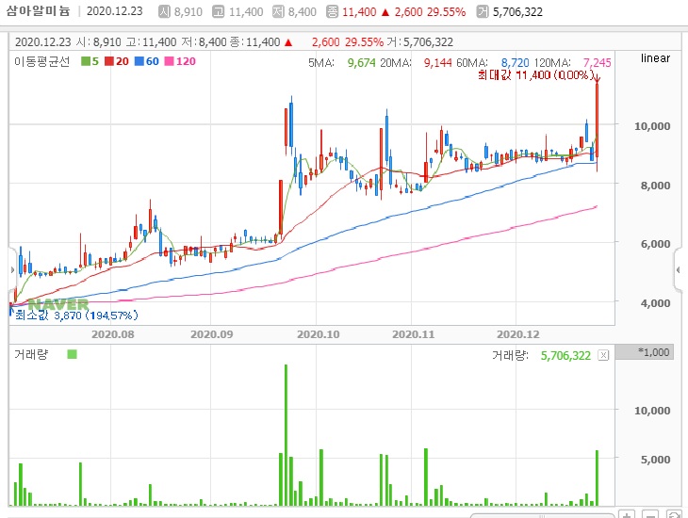Close the 거래량 volume indicator panel
The height and width of the screenshot is (518, 688).
(603, 355)
